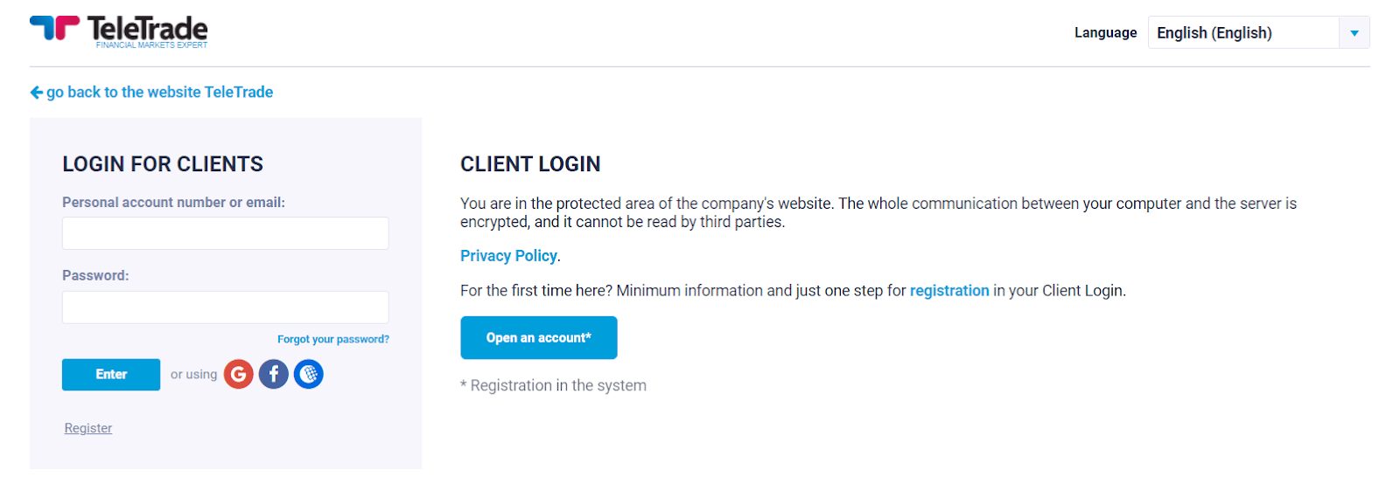Open the Register link below Enter

[88, 428]
